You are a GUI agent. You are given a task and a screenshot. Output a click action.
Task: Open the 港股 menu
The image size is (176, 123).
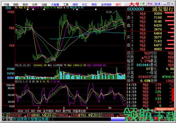pos(75,4)
